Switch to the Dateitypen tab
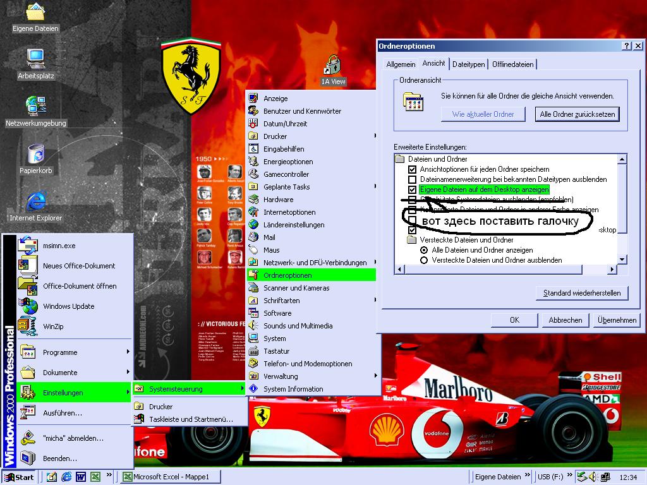The height and width of the screenshot is (485, 647). [469, 64]
